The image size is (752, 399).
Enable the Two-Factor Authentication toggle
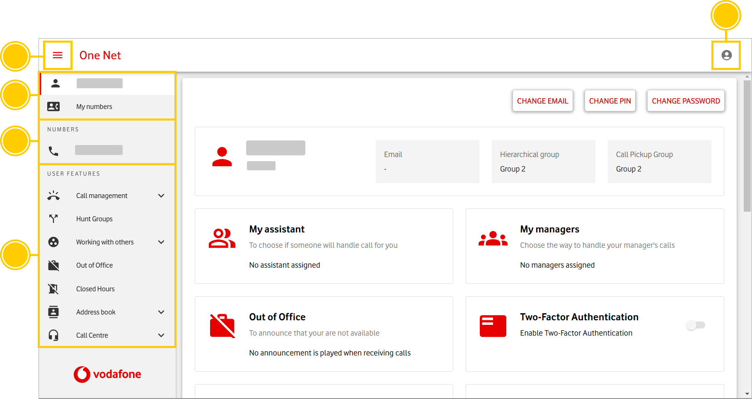(695, 325)
